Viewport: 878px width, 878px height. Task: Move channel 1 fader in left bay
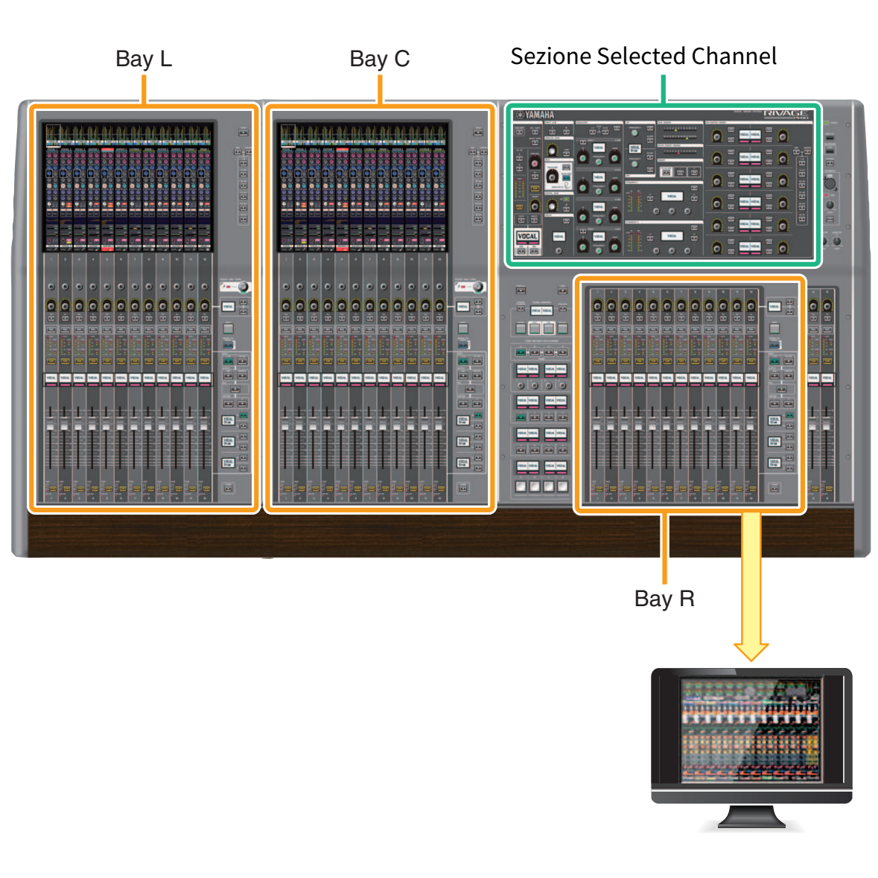51,424
